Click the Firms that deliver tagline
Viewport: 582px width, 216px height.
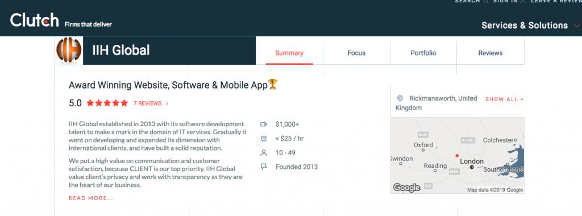pos(88,24)
